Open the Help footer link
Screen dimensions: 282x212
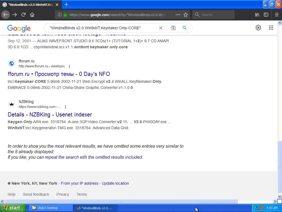[x=12, y=194]
